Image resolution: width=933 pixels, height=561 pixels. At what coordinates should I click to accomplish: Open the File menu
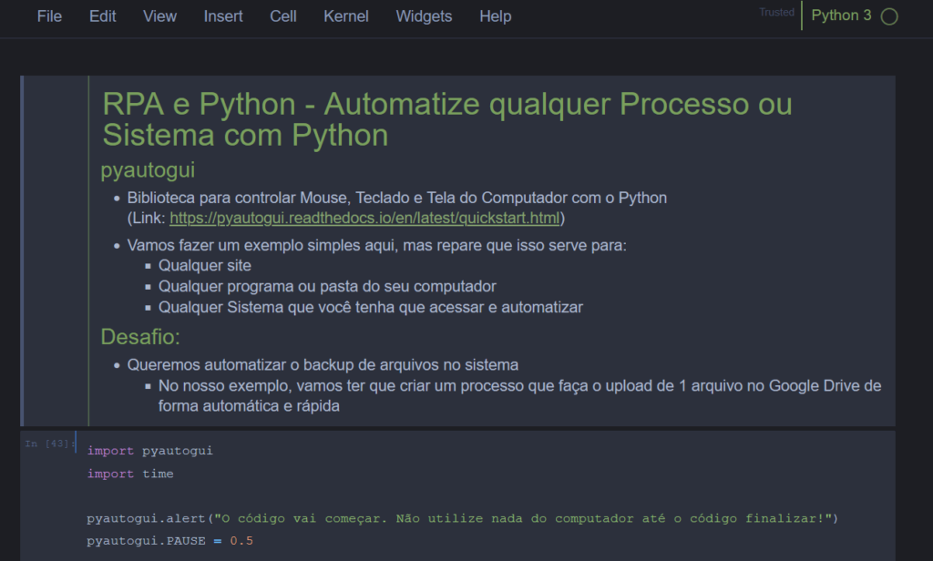49,16
